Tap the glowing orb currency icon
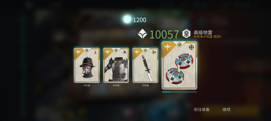This screenshot has height=121, width=271. click(x=127, y=19)
